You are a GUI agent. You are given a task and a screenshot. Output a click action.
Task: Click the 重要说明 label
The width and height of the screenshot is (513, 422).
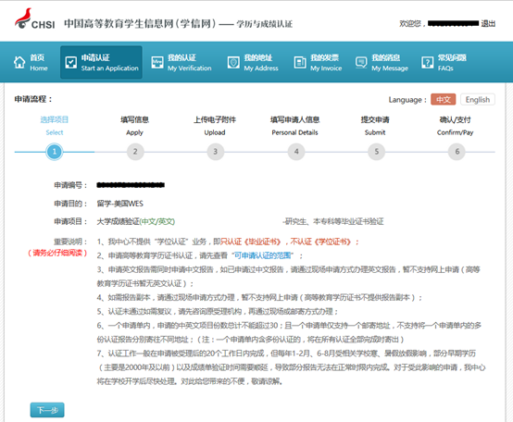pos(70,242)
